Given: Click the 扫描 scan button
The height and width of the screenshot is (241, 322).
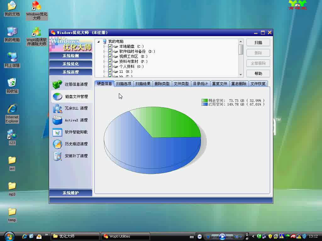Looking at the screenshot, I should click(258, 42).
